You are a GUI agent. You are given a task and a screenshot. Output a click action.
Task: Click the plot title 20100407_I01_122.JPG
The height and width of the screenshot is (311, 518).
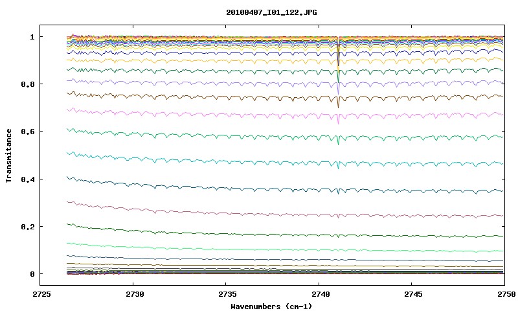click(x=271, y=12)
